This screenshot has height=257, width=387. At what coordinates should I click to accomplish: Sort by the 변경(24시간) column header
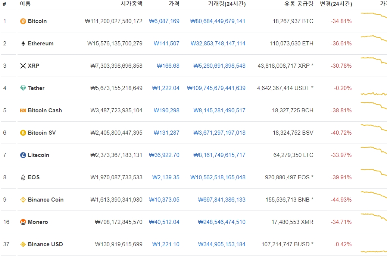pos(336,4)
